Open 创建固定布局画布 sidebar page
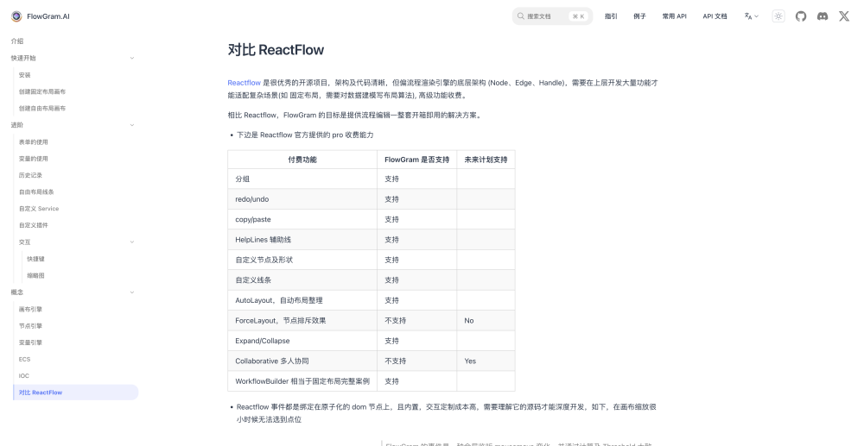The width and height of the screenshot is (864, 446). pos(42,91)
